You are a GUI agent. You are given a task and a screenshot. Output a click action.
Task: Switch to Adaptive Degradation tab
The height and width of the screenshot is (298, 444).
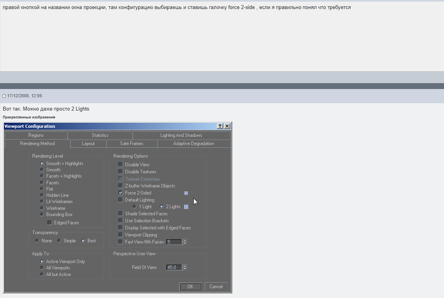(x=194, y=144)
